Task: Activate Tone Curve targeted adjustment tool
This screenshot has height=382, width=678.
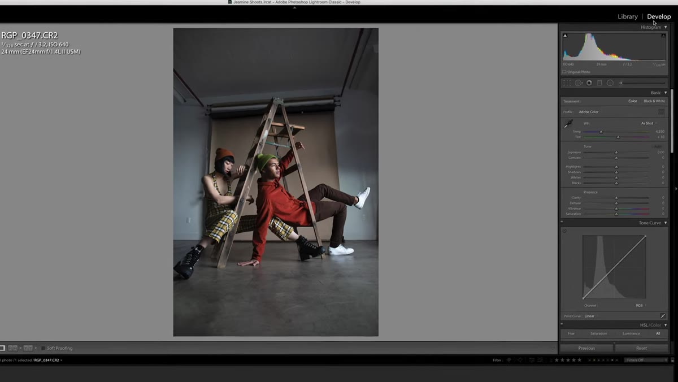Action: pos(564,231)
